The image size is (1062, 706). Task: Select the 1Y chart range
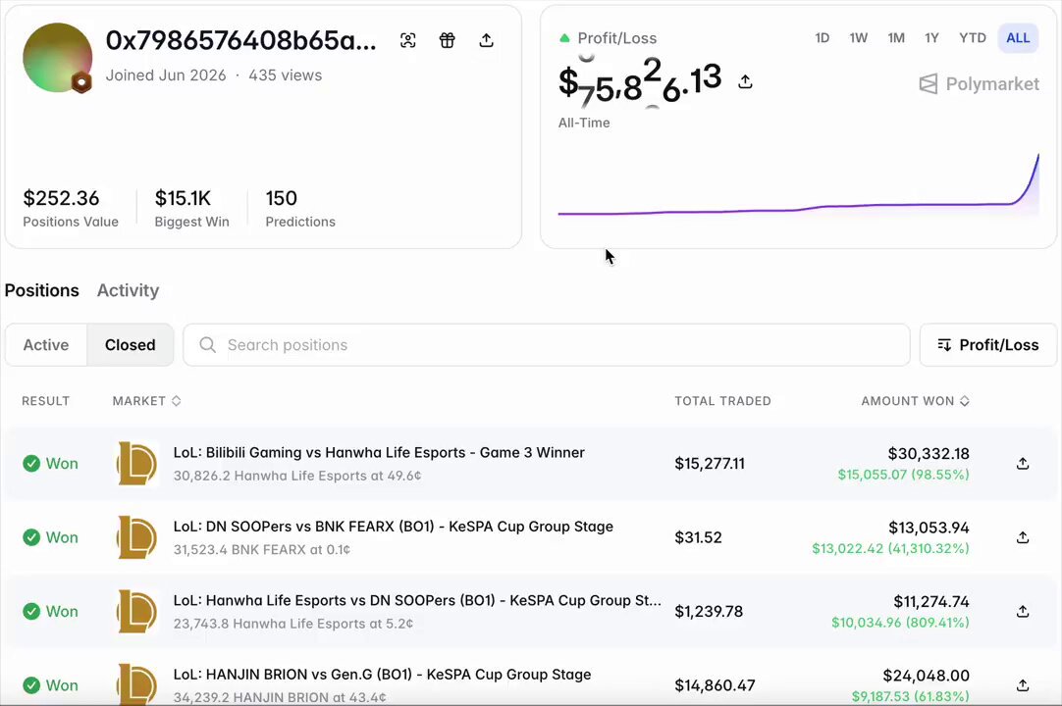(932, 38)
